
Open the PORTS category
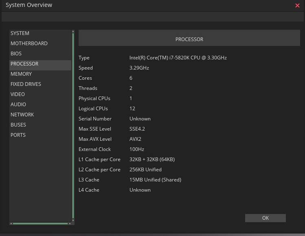(x=40, y=135)
